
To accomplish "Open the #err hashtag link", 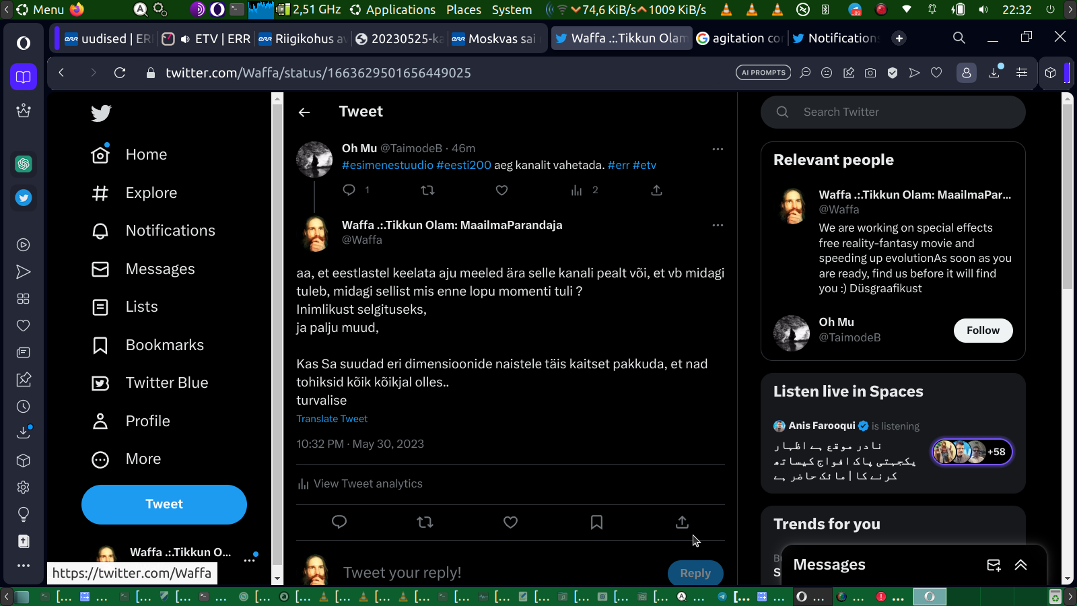I will (x=619, y=165).
